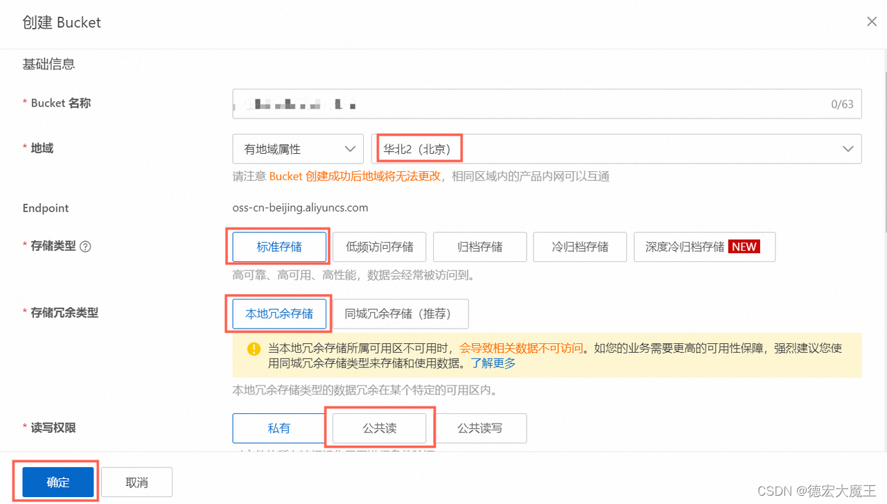Image resolution: width=887 pixels, height=504 pixels.
Task: Set read-write permission to 公共读写
Action: click(x=480, y=428)
